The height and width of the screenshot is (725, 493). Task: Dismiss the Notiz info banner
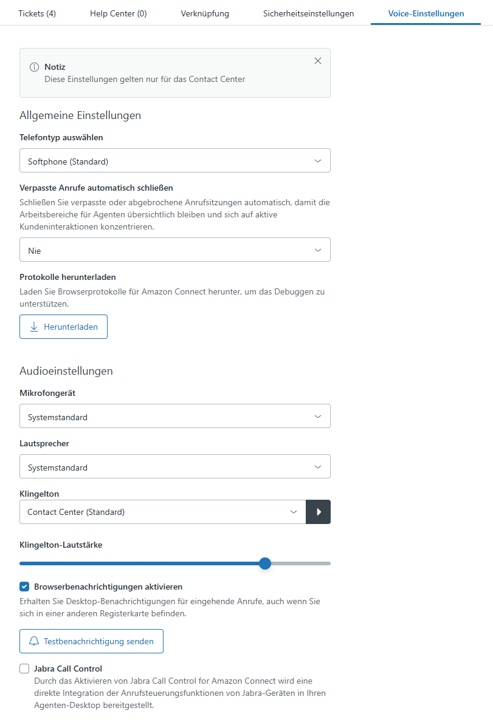pos(317,61)
